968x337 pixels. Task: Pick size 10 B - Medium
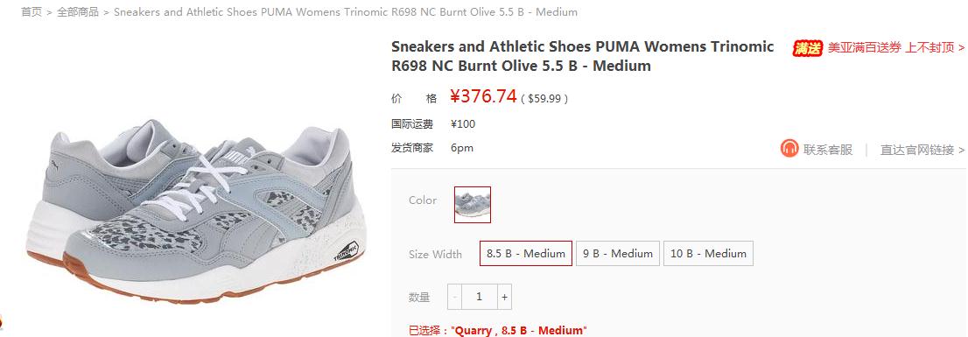(708, 254)
